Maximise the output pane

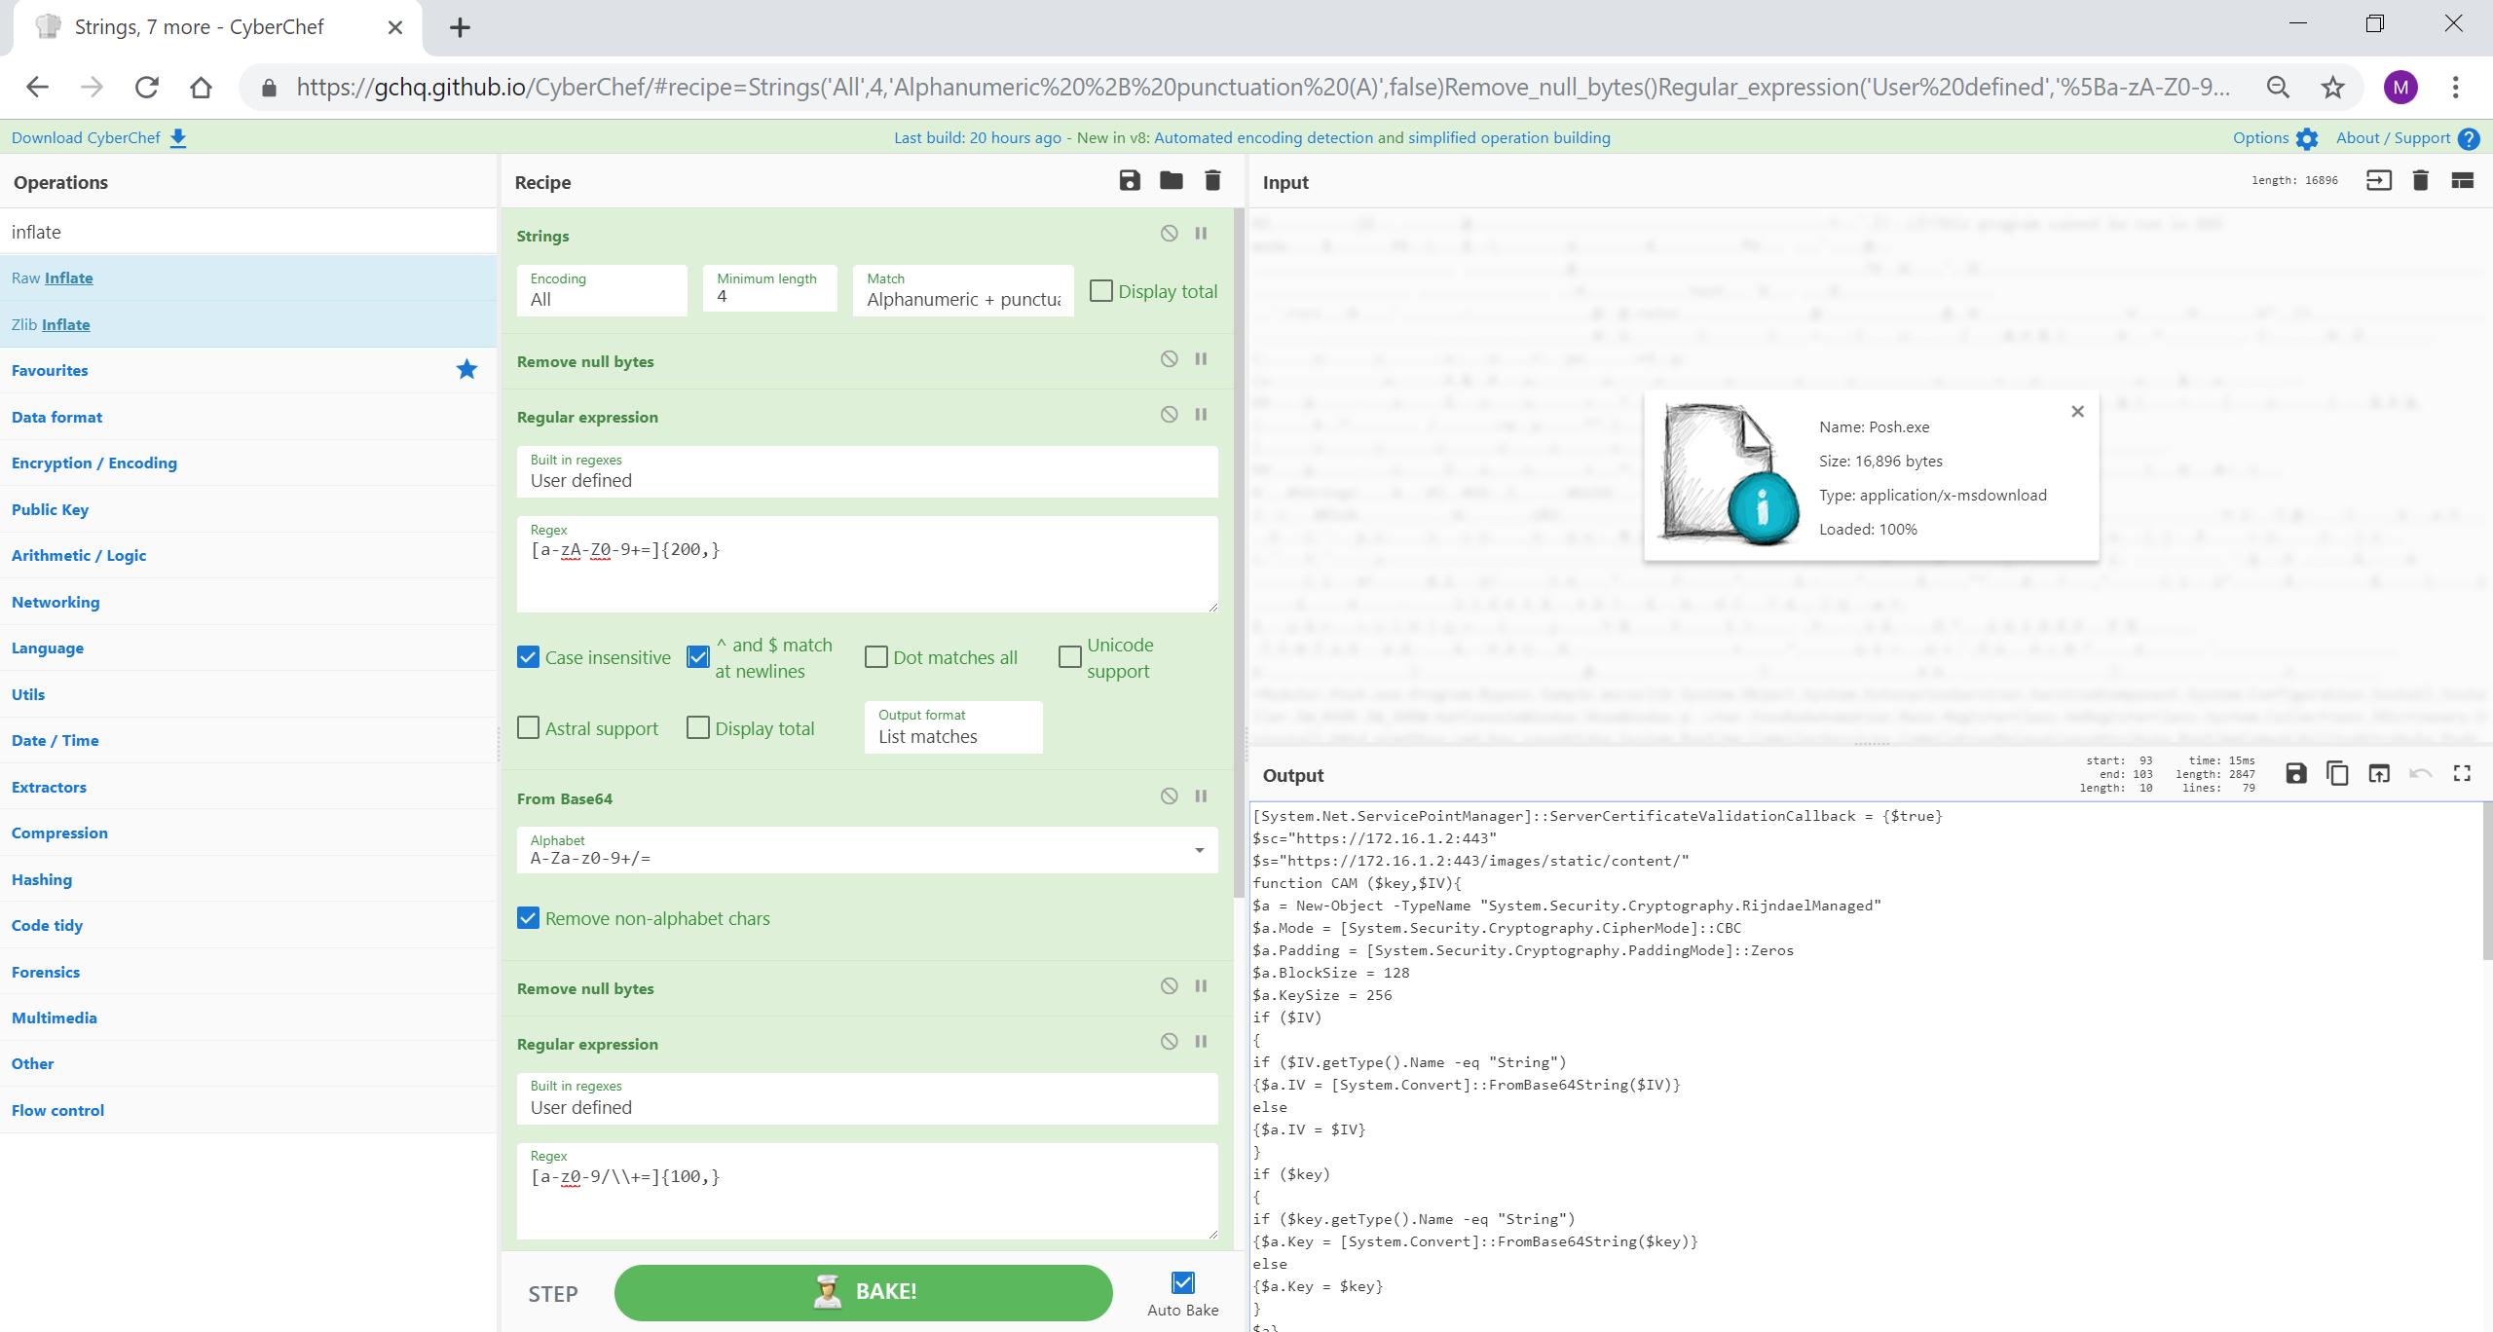pos(2462,774)
